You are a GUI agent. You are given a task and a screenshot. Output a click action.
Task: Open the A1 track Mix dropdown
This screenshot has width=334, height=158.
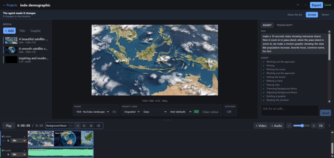click(19, 154)
